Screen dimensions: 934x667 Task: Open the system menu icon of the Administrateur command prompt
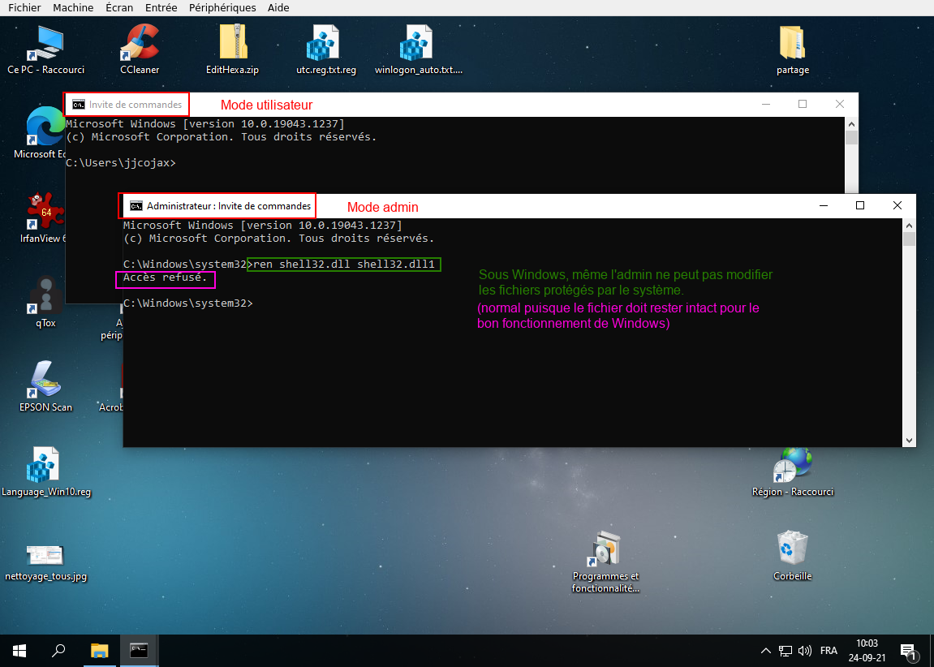(x=136, y=206)
